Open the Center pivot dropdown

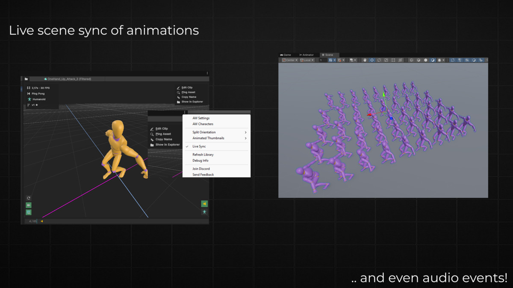pos(290,60)
